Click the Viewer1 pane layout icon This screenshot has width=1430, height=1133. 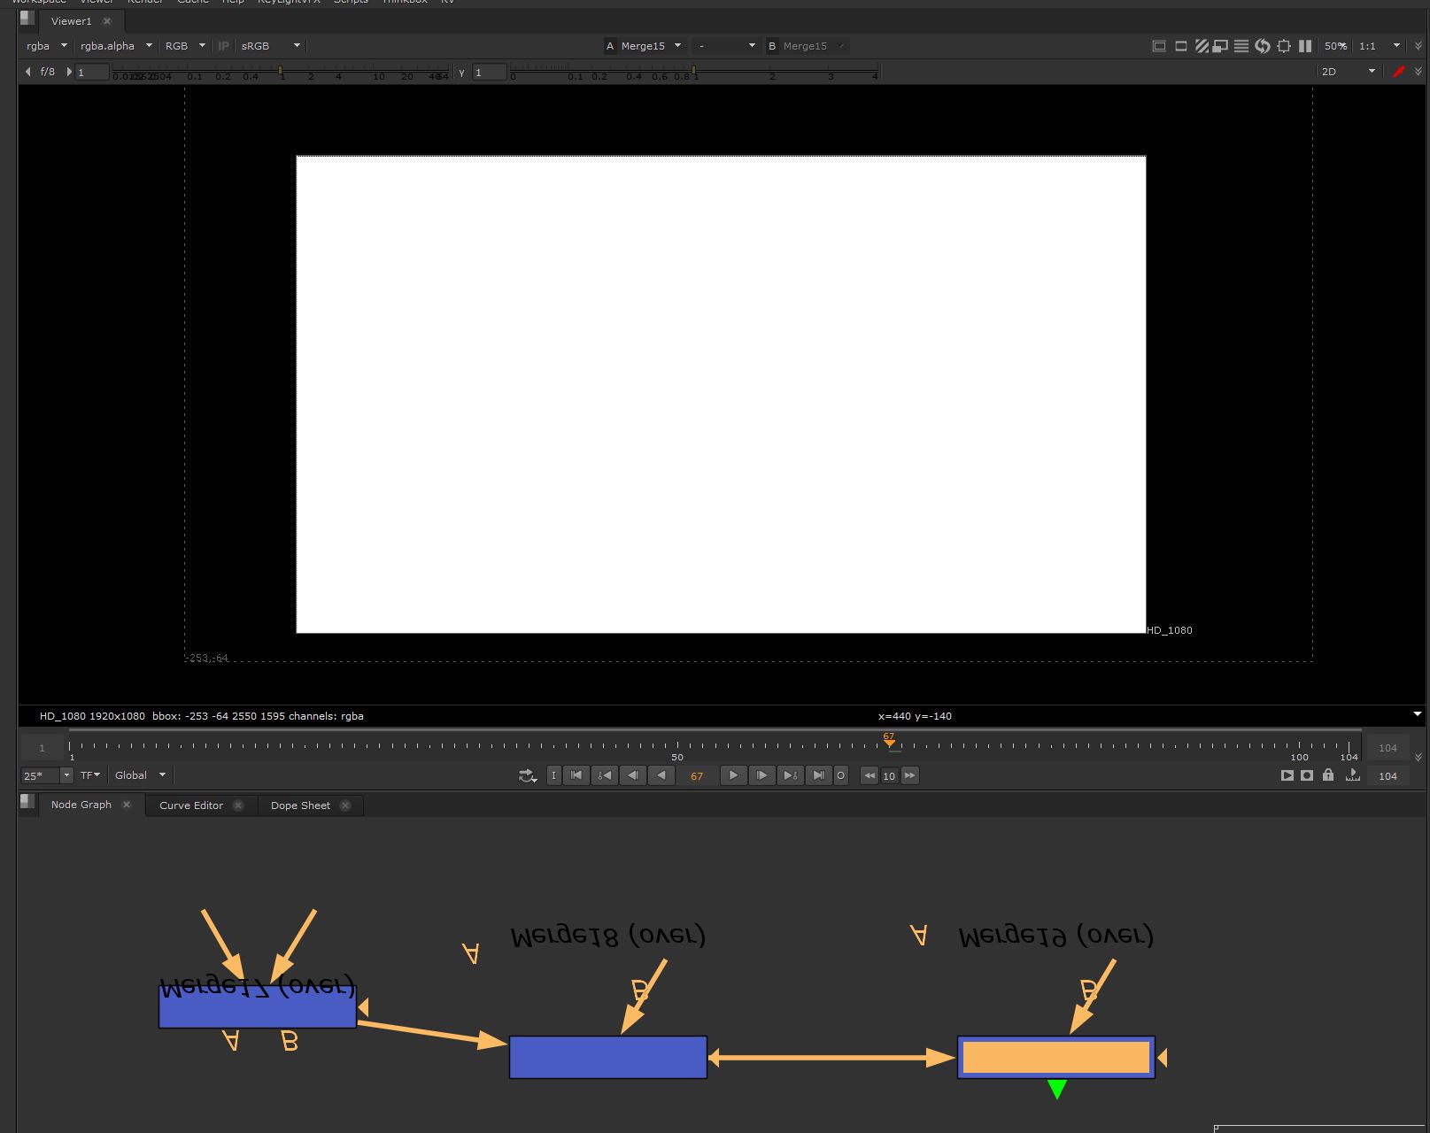pyautogui.click(x=27, y=19)
